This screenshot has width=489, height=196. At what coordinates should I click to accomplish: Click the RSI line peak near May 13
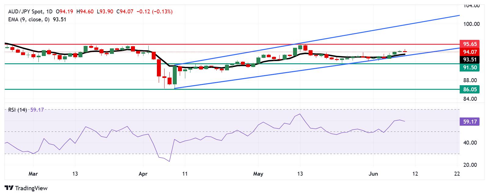pos(300,114)
